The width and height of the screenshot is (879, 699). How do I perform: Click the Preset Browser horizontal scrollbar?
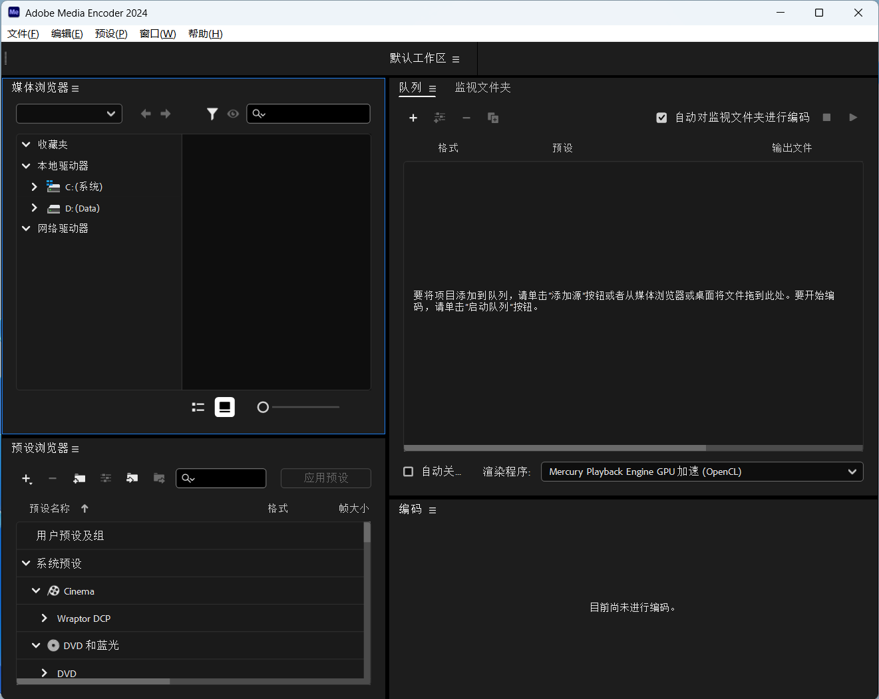(x=93, y=681)
